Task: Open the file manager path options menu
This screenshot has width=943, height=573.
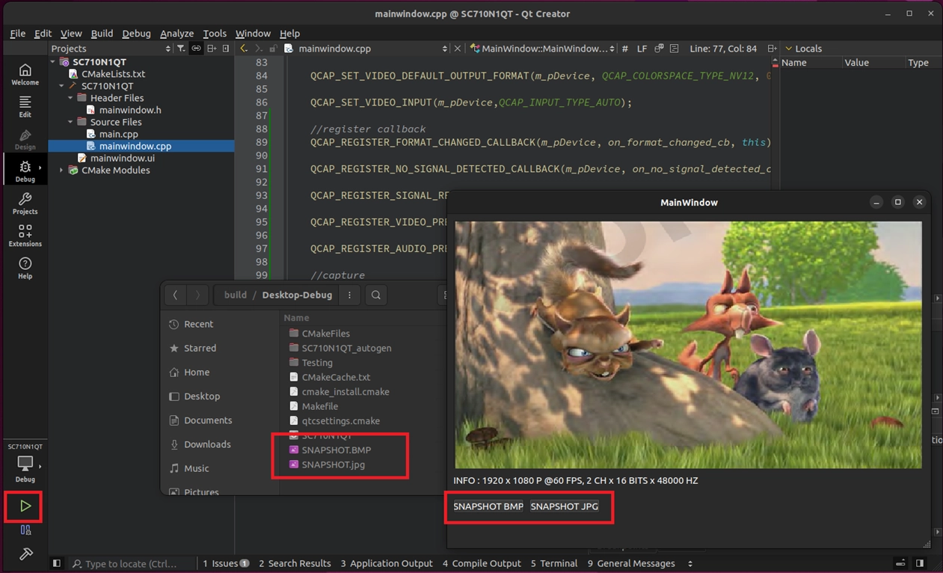Action: pyautogui.click(x=349, y=295)
